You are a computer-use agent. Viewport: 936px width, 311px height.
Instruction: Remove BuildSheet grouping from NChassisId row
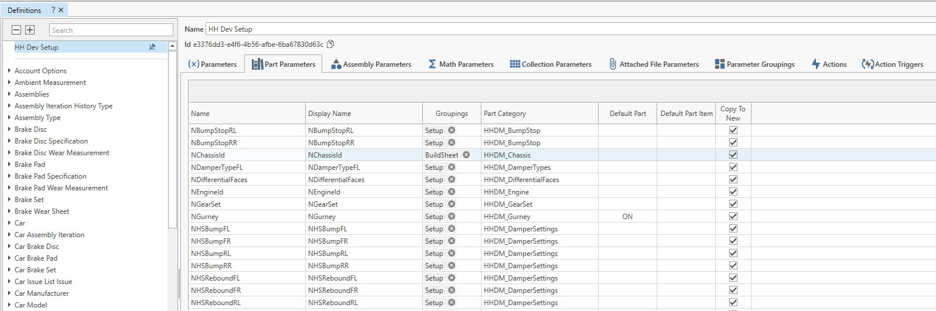pyautogui.click(x=466, y=155)
